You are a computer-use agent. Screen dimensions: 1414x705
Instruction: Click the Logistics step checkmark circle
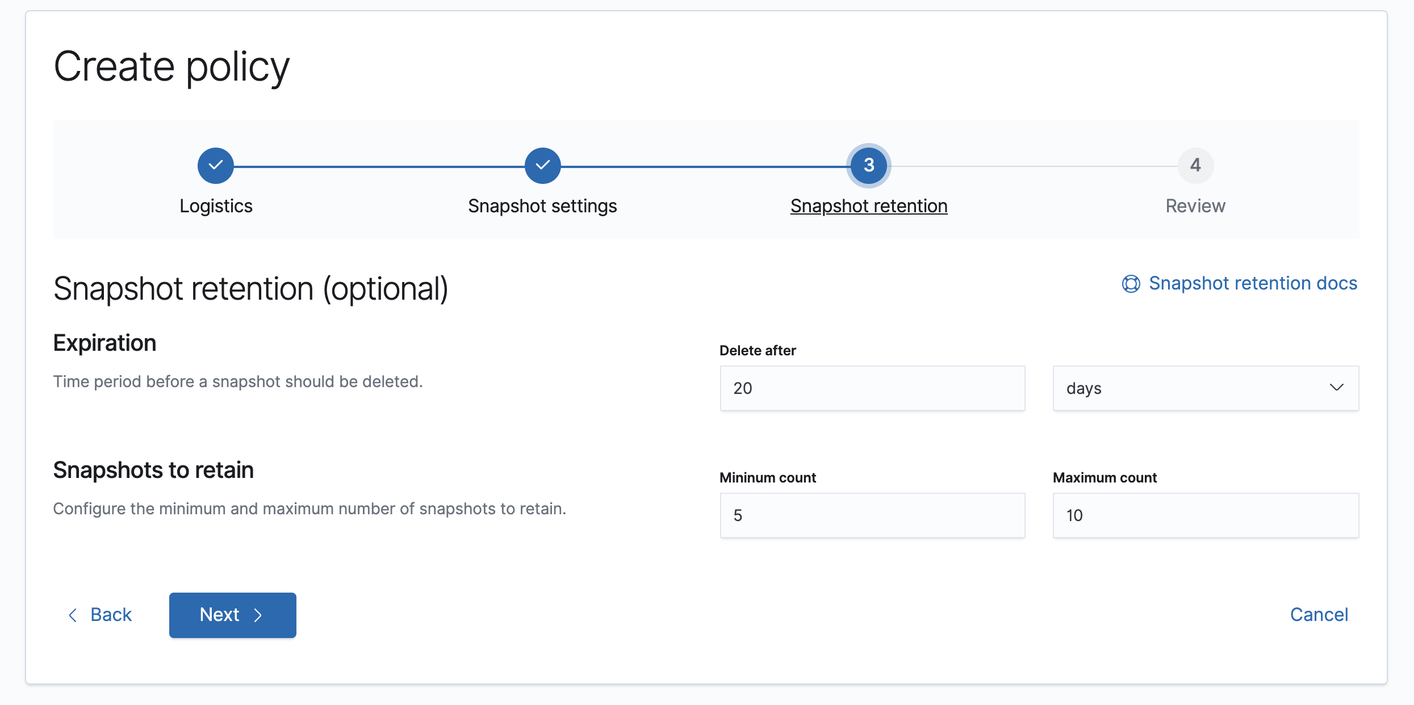click(x=216, y=165)
